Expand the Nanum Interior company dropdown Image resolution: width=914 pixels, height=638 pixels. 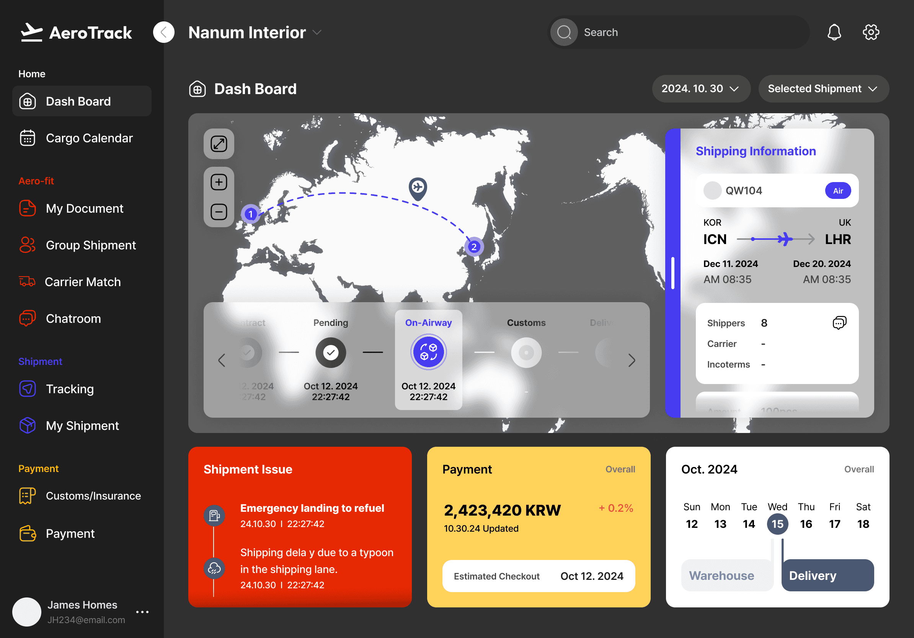tap(317, 32)
